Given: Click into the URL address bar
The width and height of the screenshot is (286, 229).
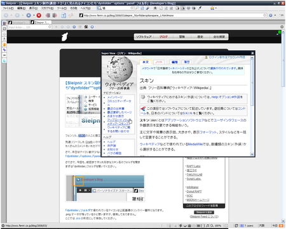Looking at the screenshot, I should (173, 15).
